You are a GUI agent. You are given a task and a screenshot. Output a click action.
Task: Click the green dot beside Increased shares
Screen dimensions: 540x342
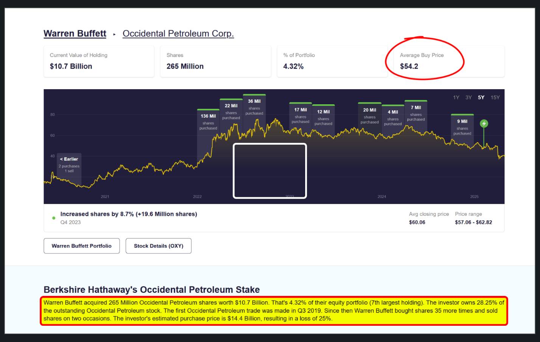pos(54,218)
